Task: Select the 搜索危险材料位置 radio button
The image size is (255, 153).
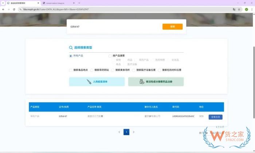Action: (160, 70)
